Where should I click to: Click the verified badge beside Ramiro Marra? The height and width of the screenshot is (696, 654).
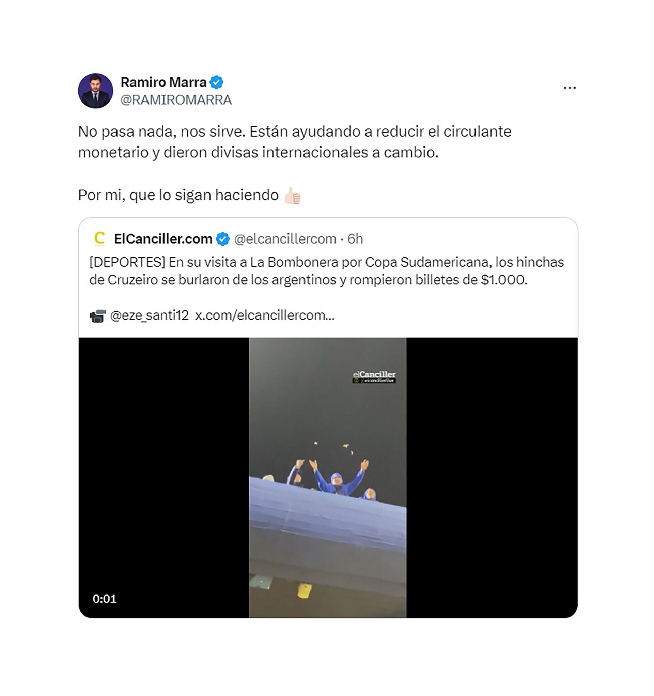tap(216, 82)
